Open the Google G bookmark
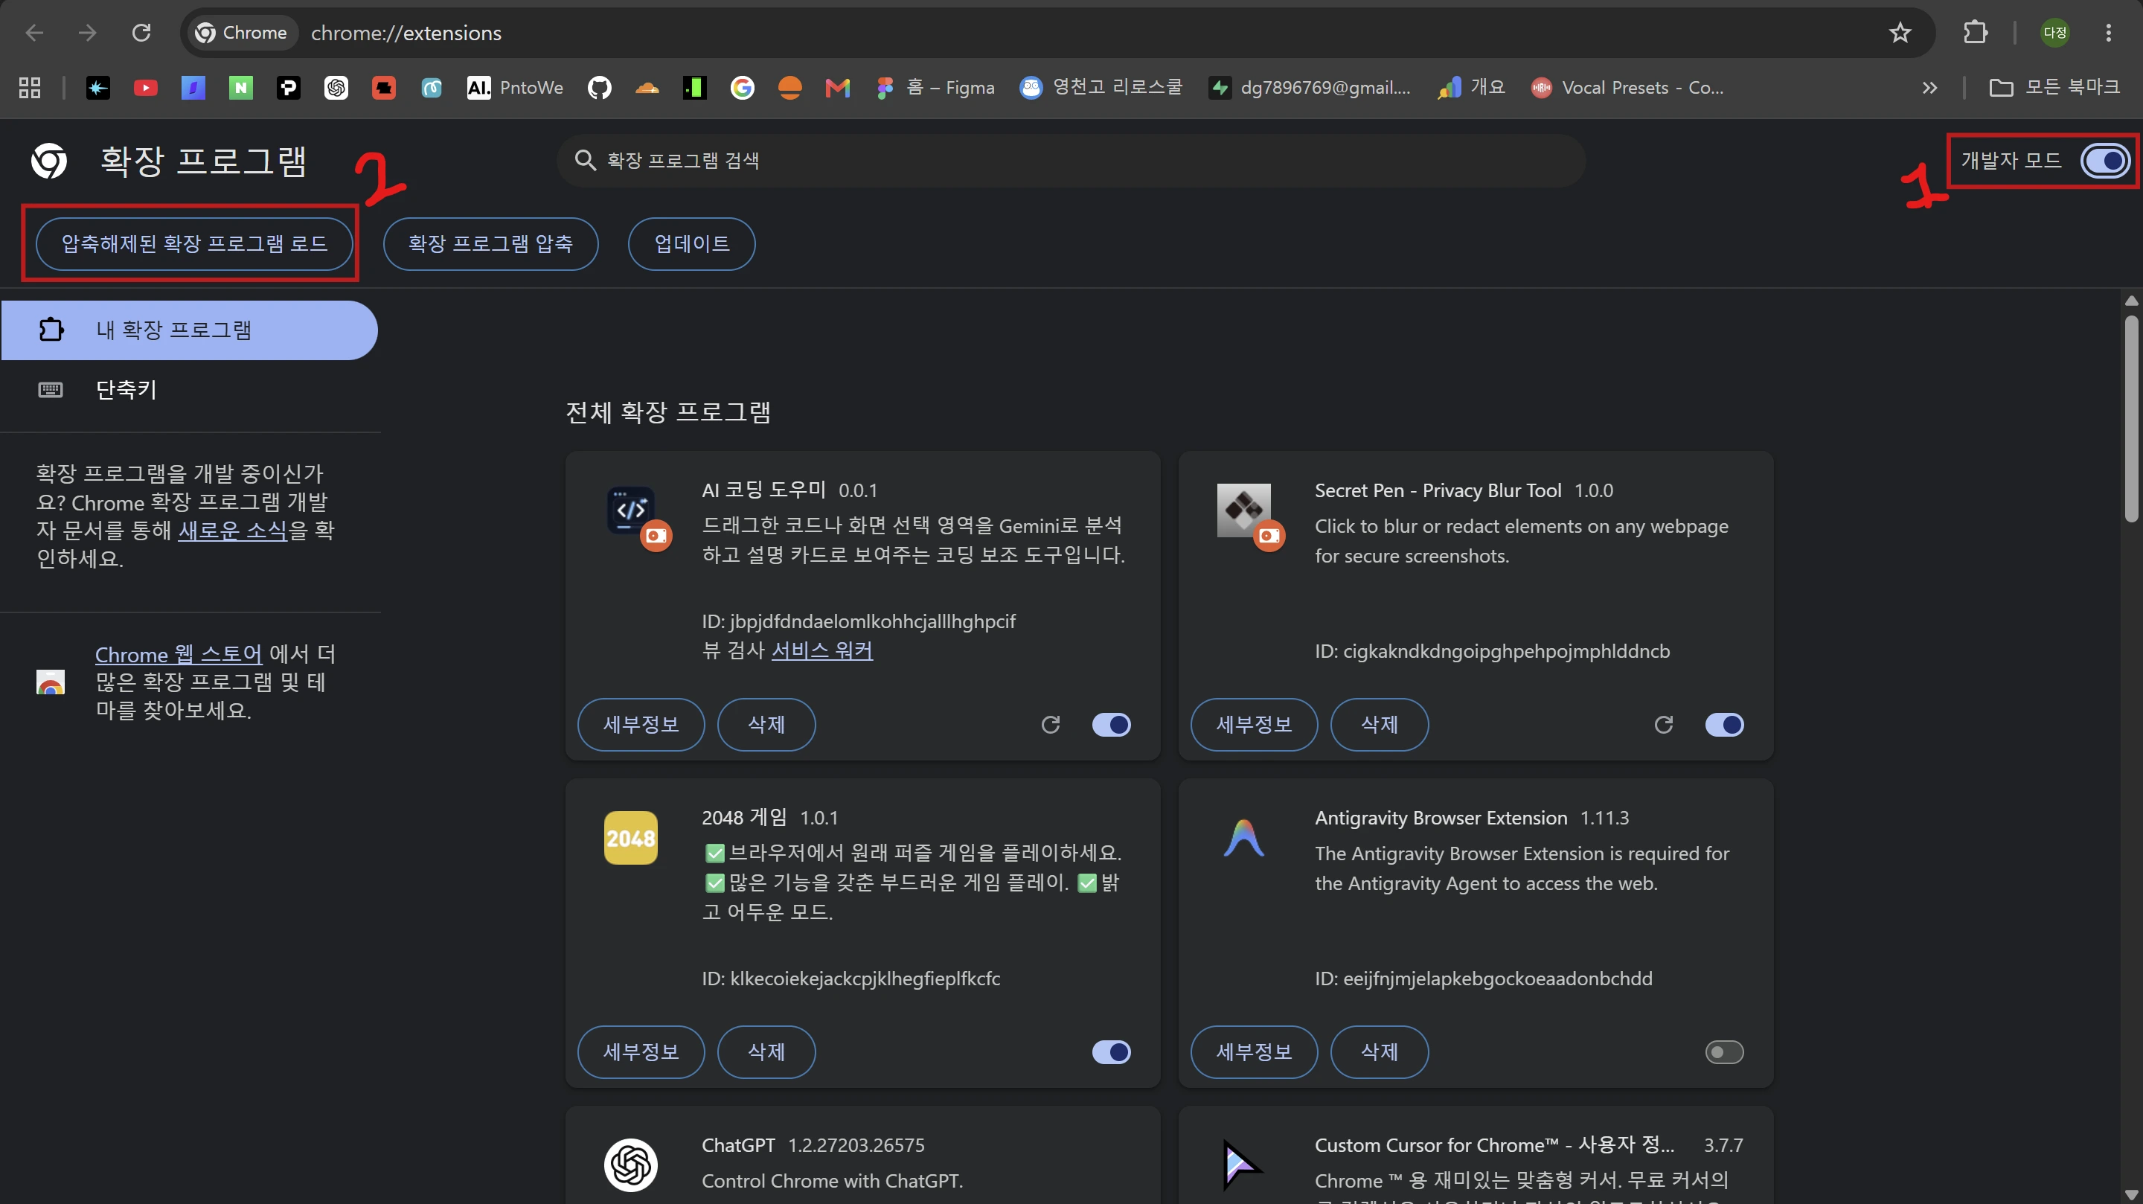2143x1204 pixels. 742,87
